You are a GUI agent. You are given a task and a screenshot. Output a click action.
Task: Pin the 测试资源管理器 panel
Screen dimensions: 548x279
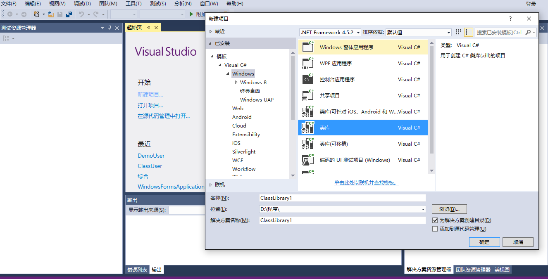[110, 28]
